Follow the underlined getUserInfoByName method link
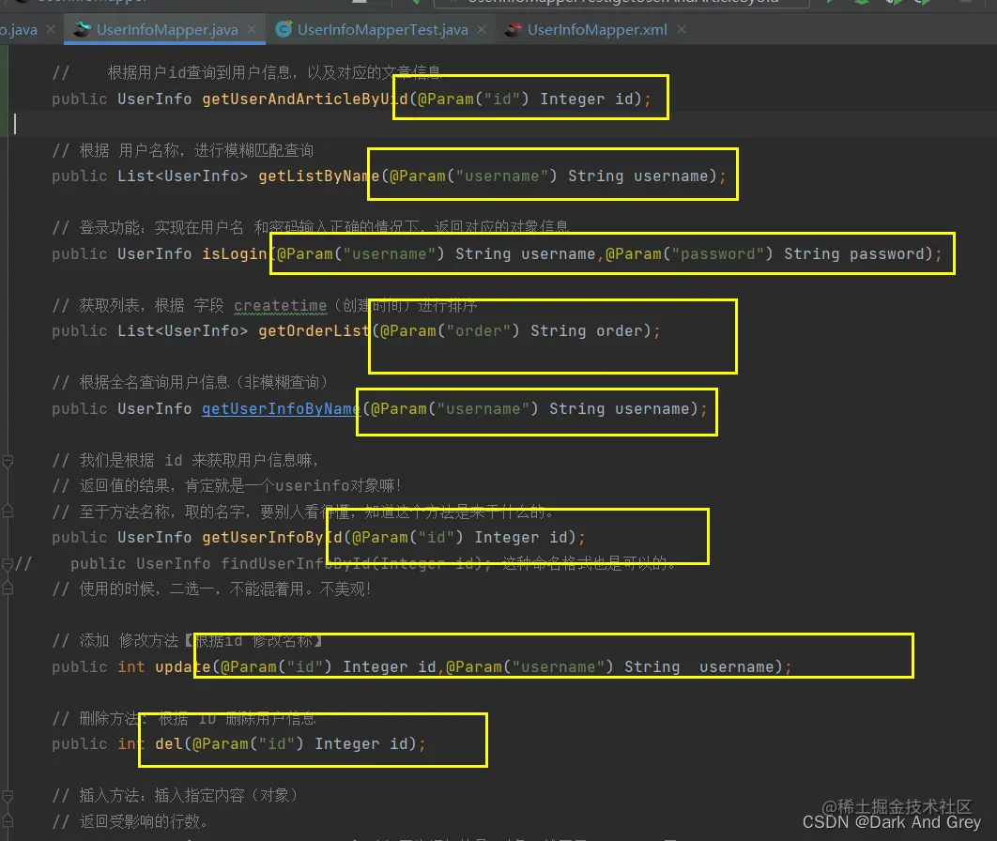 tap(281, 408)
